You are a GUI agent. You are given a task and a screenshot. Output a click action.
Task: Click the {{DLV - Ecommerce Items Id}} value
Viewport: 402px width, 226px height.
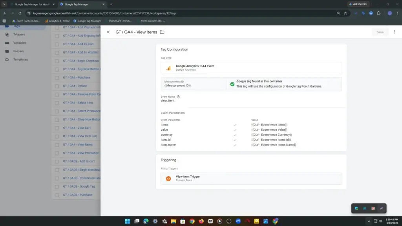click(x=271, y=140)
